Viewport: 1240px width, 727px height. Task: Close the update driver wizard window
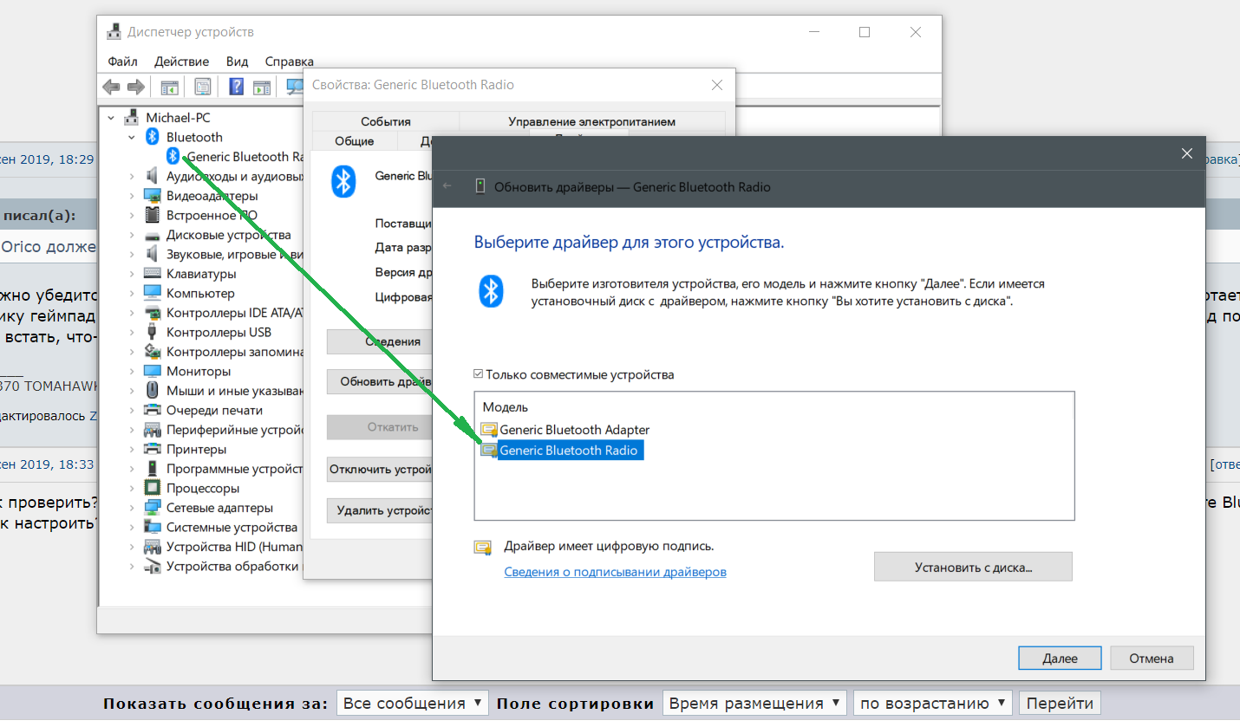coord(1186,153)
